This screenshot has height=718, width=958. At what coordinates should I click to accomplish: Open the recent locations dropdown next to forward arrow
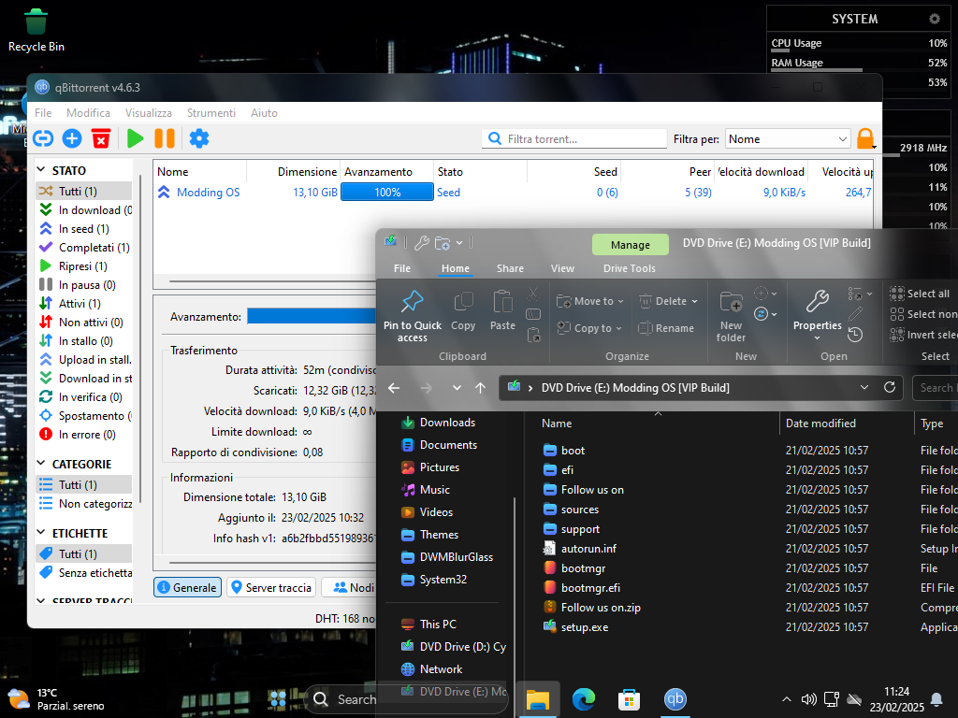pos(457,388)
